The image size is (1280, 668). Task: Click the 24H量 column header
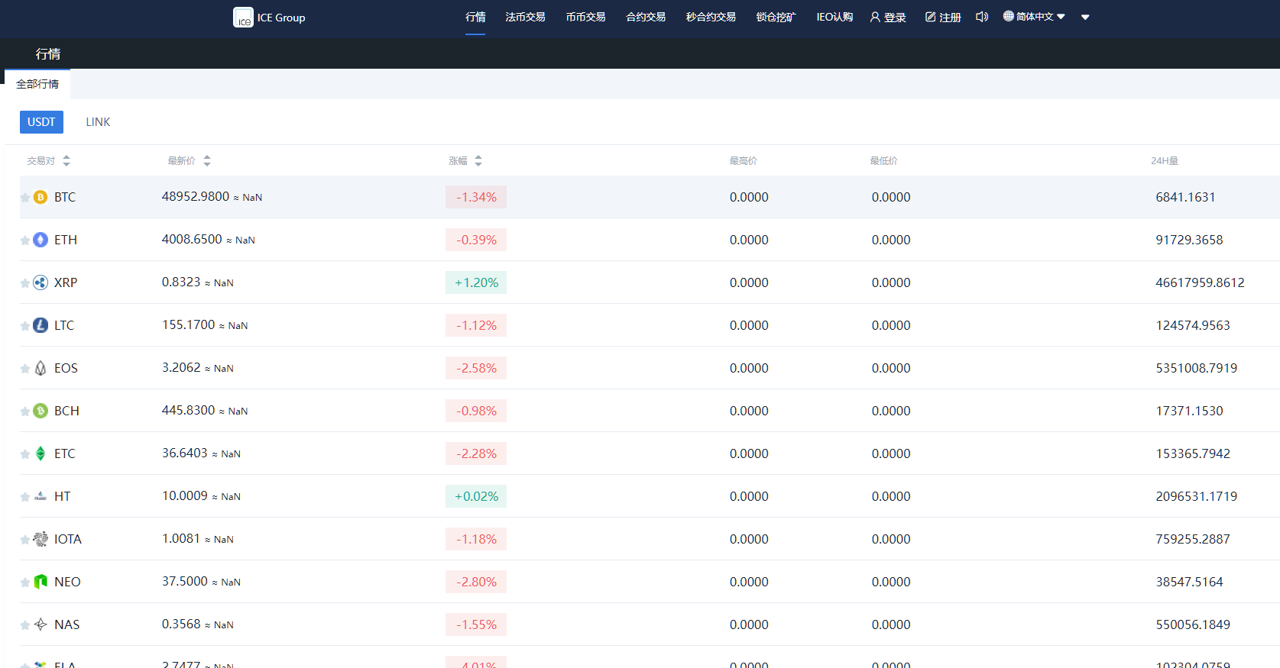point(1165,161)
